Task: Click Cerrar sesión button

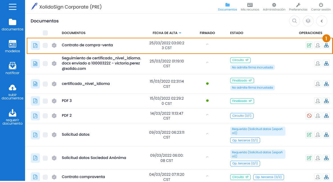Action: 321,7
